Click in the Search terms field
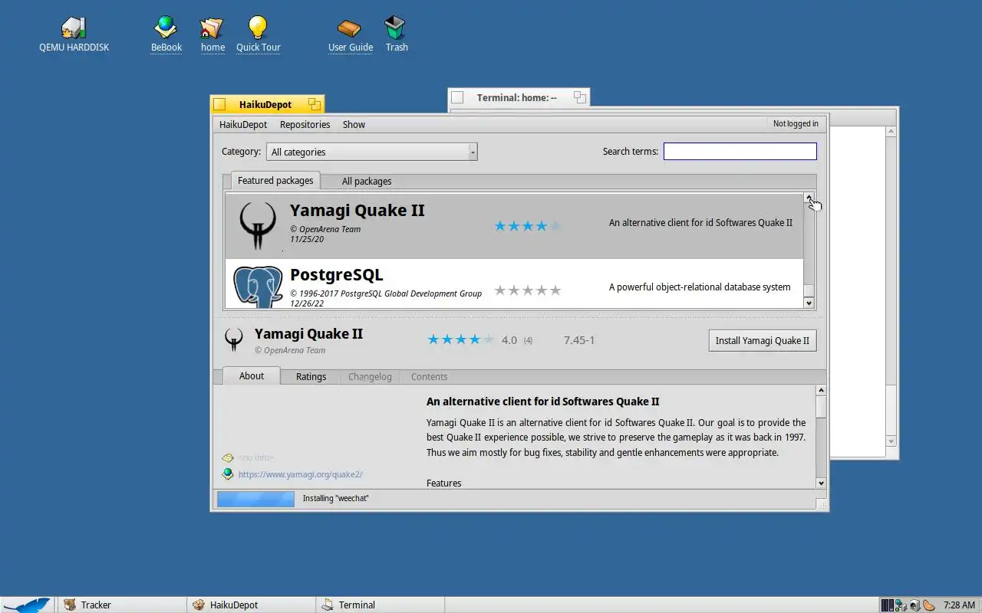Screen dimensions: 982x613 coord(740,152)
